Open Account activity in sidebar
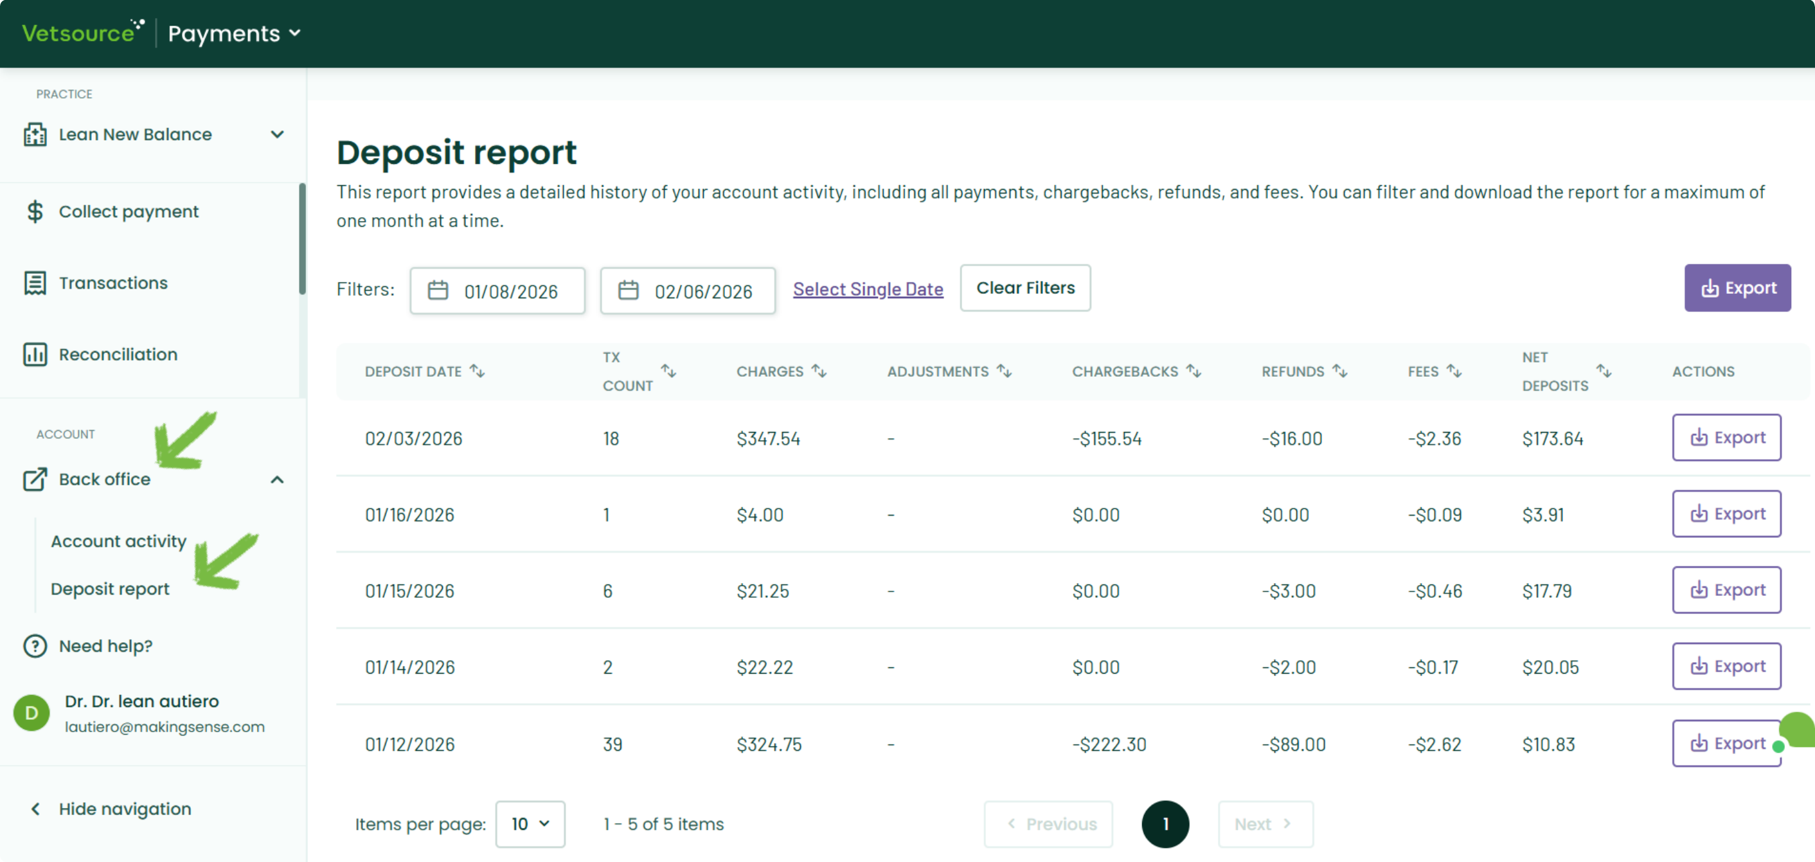 click(118, 541)
